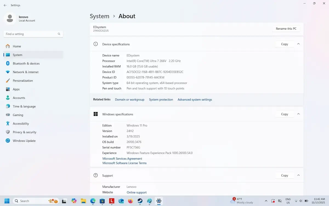Select System in the sidebar

coord(33,55)
